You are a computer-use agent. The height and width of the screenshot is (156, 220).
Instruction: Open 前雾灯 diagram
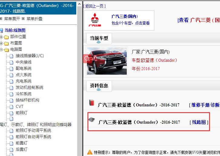pyautogui.click(x=21, y=143)
